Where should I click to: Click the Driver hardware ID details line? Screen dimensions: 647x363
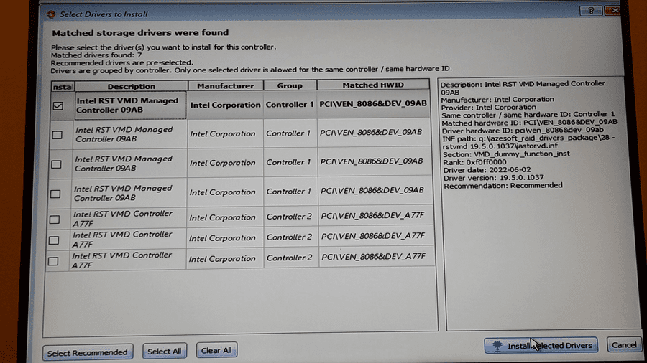click(x=523, y=131)
